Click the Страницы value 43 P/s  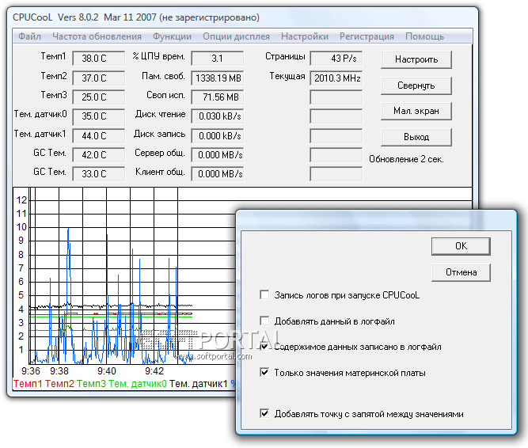[x=336, y=59]
